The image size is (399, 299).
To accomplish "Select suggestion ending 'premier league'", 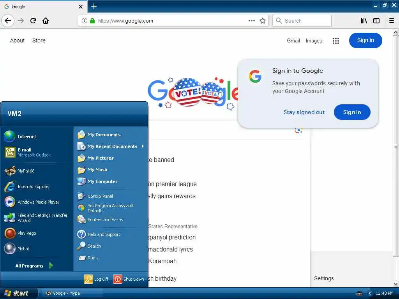I will tap(173, 184).
